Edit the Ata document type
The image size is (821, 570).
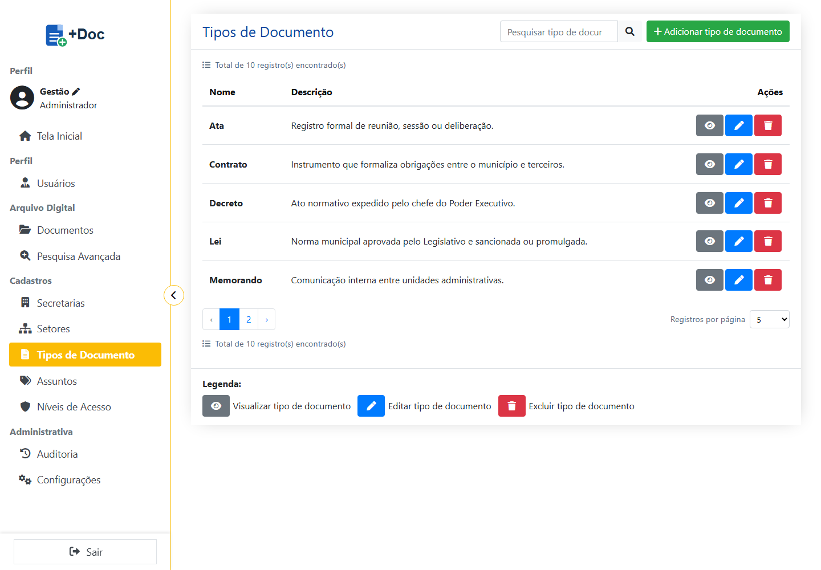739,125
